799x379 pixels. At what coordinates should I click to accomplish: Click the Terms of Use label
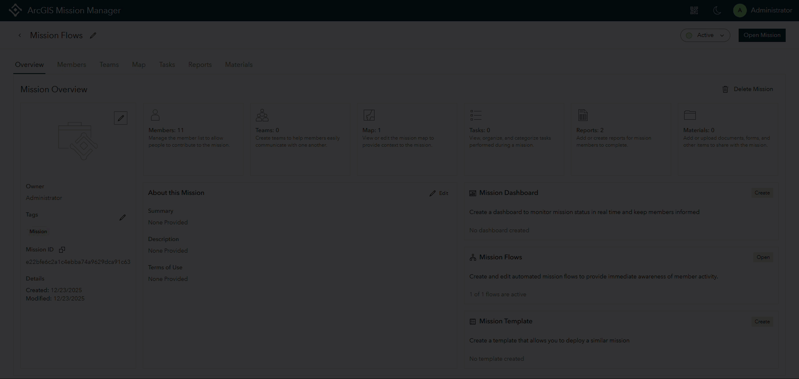pos(165,268)
